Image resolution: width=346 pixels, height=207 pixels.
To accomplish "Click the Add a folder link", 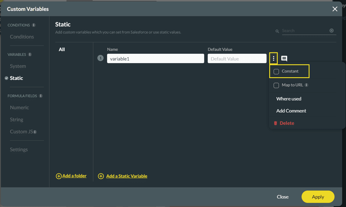I will tap(74, 176).
